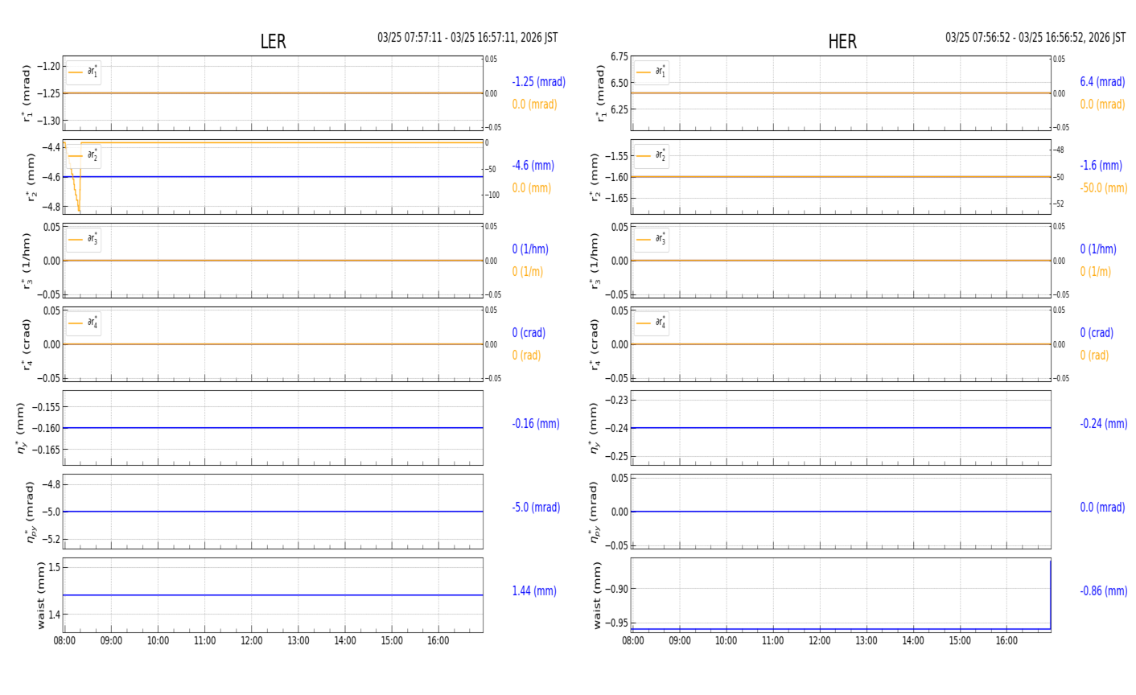Click LER y-axis label η*y (mm)

point(21,428)
